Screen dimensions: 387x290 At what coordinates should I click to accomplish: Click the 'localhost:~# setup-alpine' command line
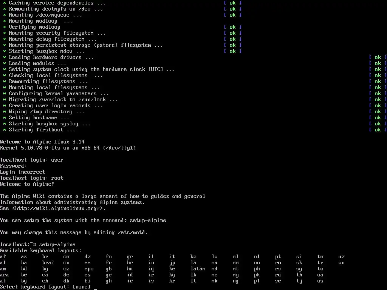coord(38,245)
